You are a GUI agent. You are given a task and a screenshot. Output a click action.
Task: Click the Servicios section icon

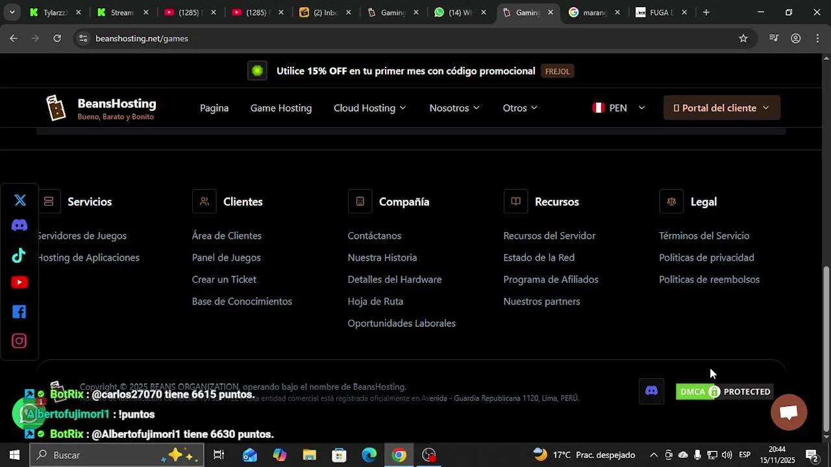pyautogui.click(x=49, y=202)
